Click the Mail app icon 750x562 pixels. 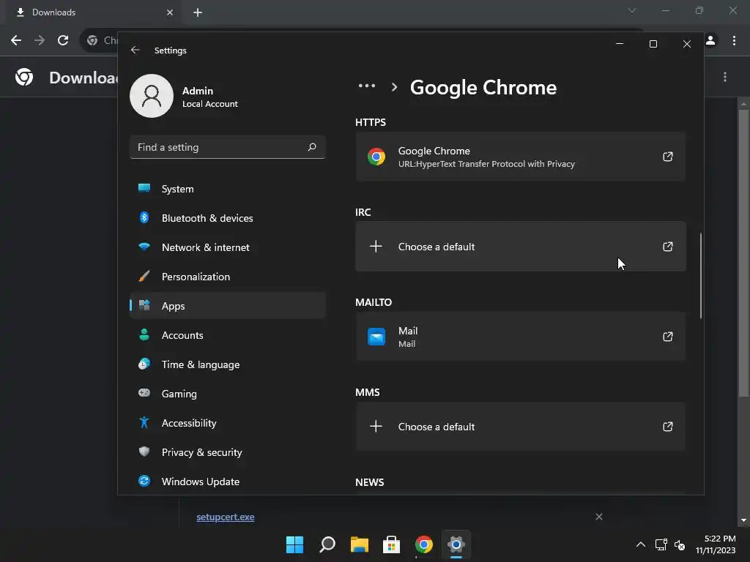(x=376, y=337)
